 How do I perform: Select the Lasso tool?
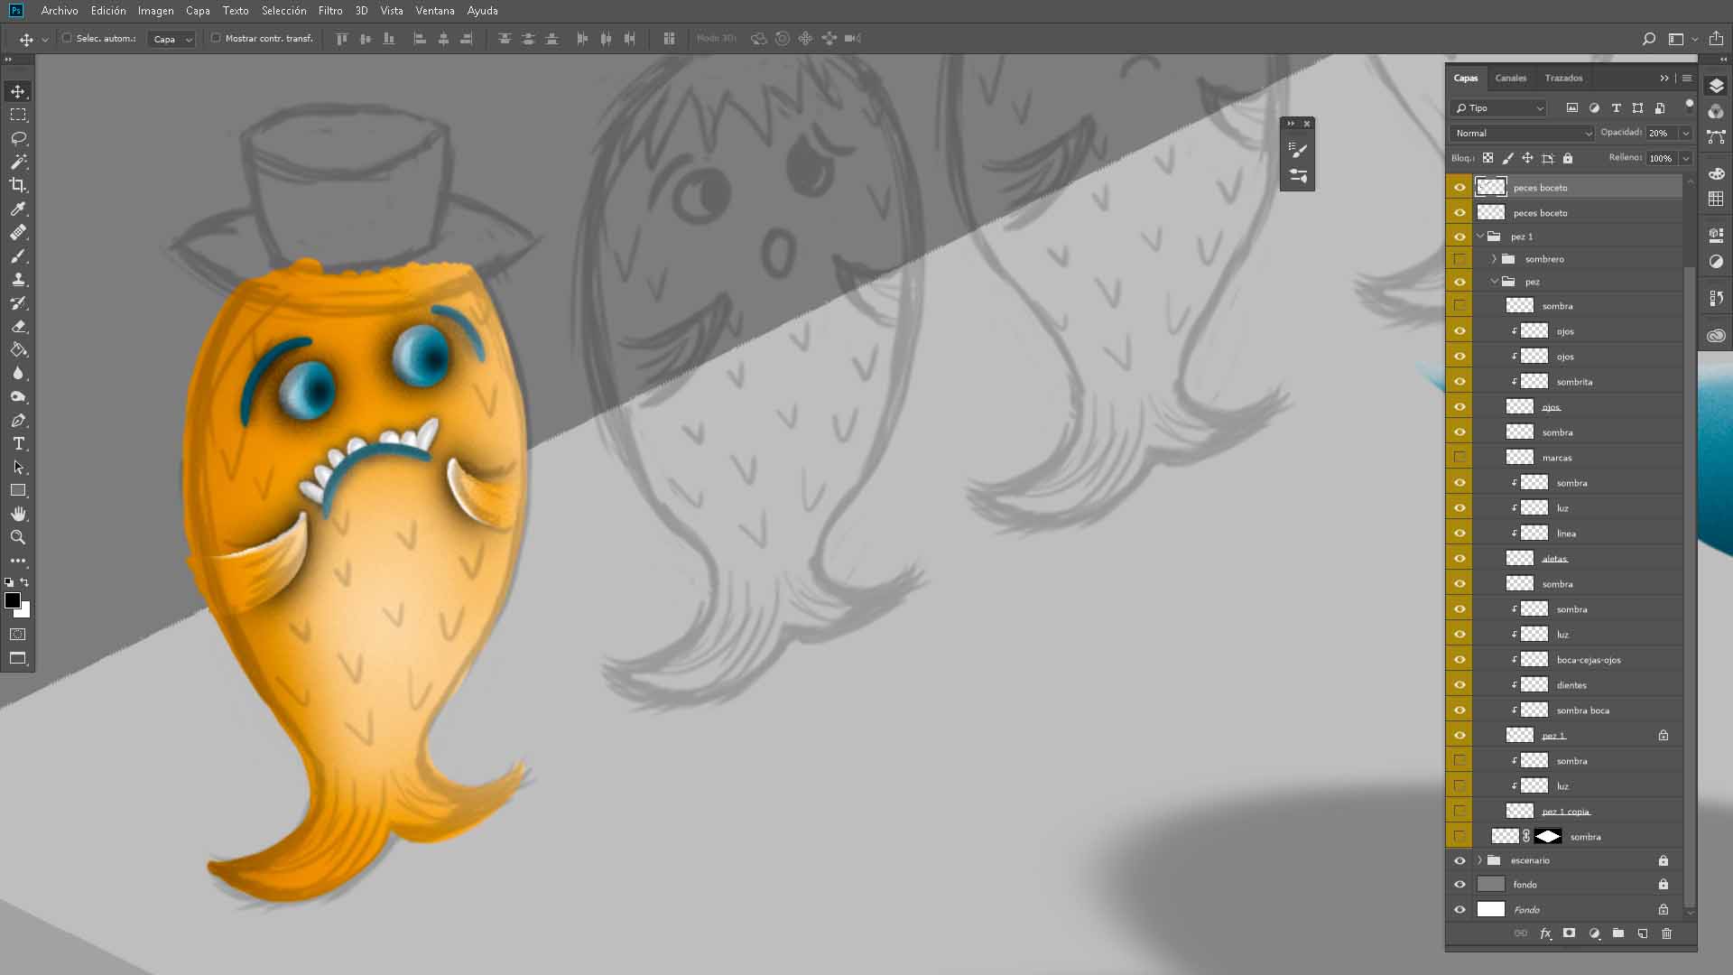point(18,138)
